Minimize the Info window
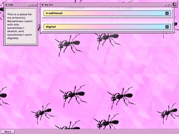This screenshot has width=179, height=134. coord(29,5)
